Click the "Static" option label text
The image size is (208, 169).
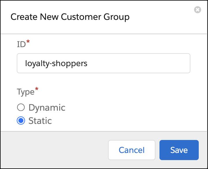tap(40, 121)
